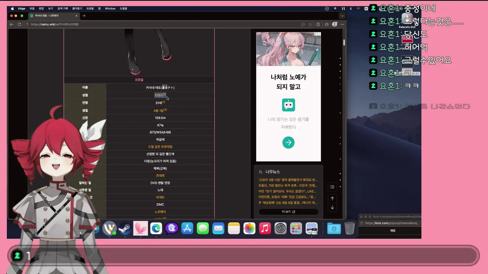Open Photos from the Dock
Image resolution: width=488 pixels, height=274 pixels.
249,229
